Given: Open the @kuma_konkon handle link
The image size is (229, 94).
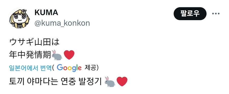Looking at the screenshot, I should 62,23.
